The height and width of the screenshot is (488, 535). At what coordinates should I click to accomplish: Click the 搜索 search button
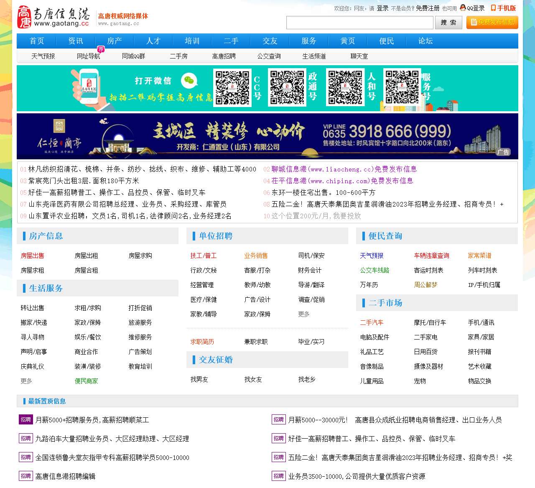pos(448,23)
